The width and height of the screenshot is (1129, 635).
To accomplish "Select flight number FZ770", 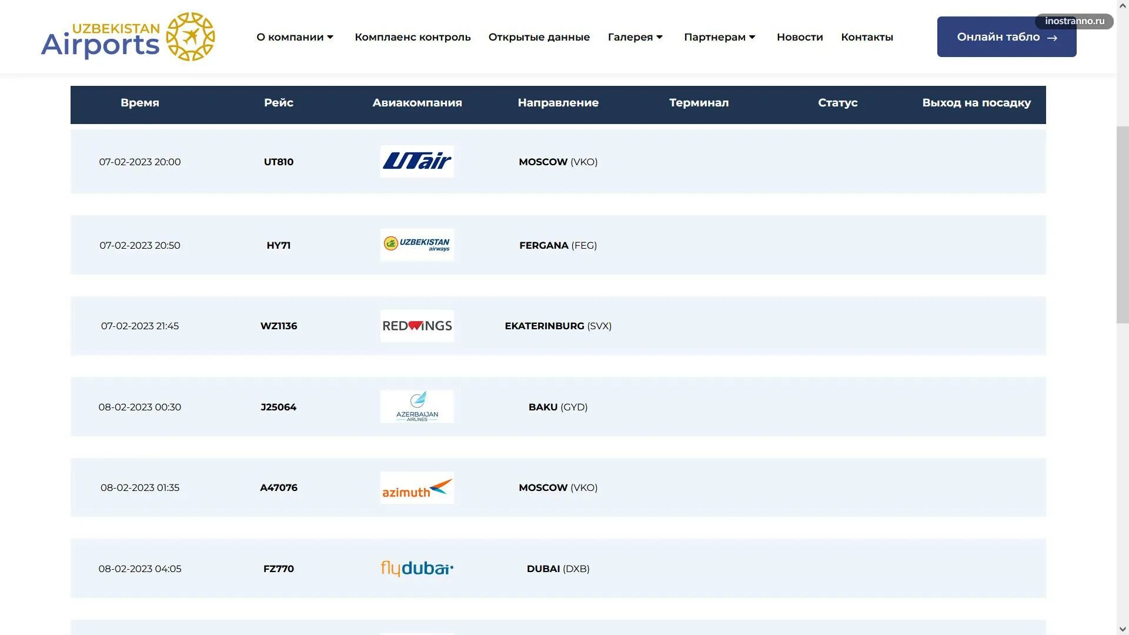I will coord(279,569).
